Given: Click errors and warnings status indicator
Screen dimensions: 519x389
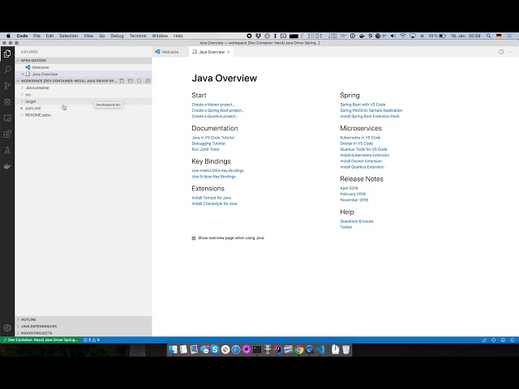Looking at the screenshot, I should click(x=92, y=340).
